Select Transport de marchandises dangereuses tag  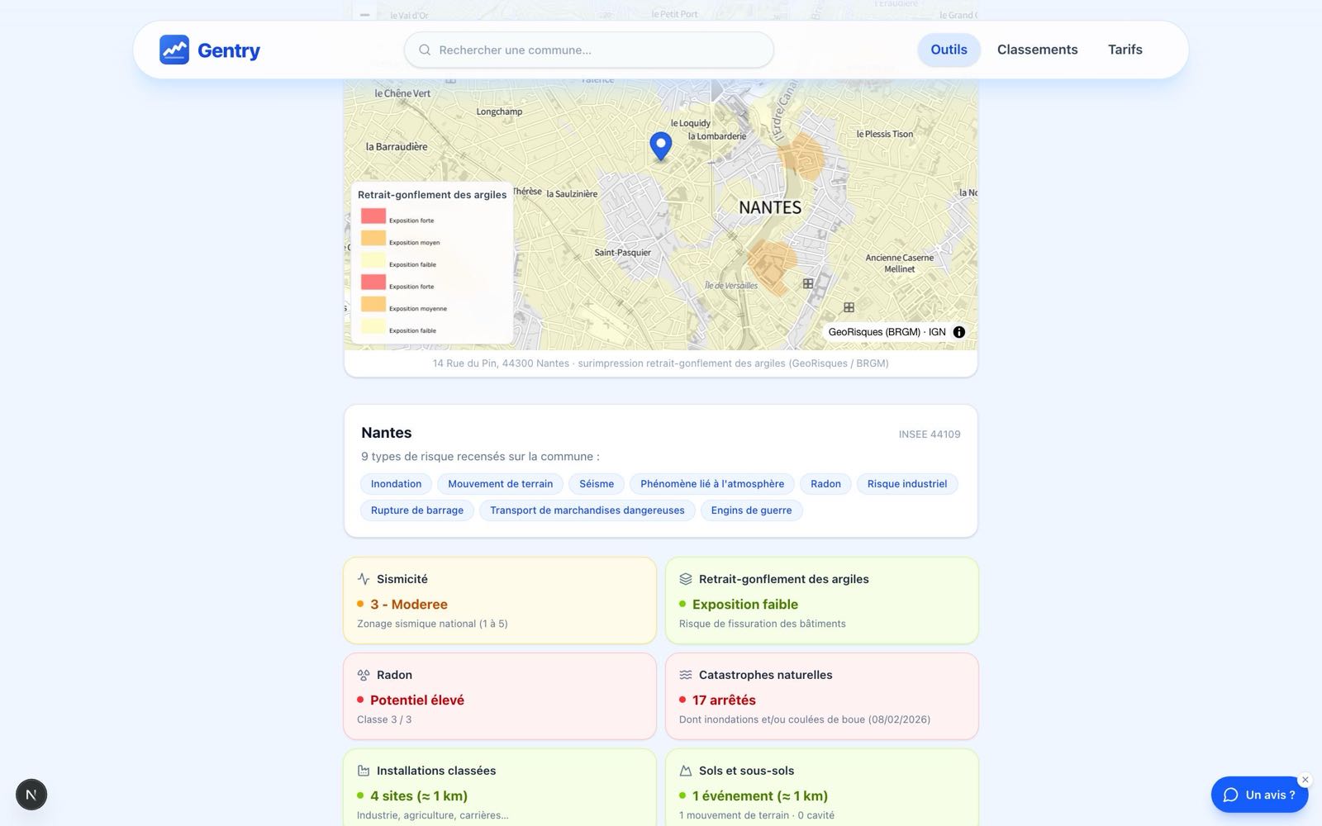(587, 510)
